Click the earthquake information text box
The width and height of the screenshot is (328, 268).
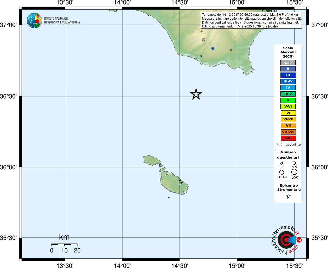251,20
